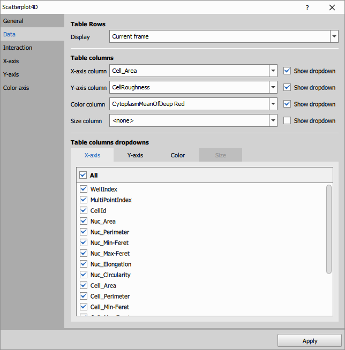345x350 pixels.
Task: Uncheck the Nuc_Elongation column
Action: 84,264
